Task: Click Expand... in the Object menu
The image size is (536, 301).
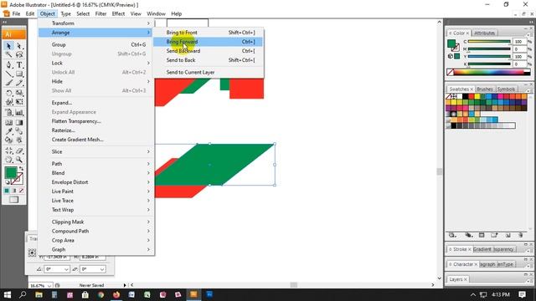Action: [x=96, y=103]
